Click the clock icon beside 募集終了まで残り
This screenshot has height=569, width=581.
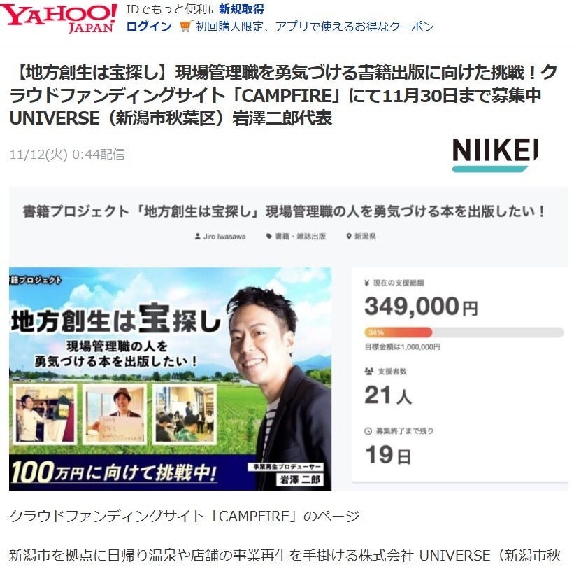(x=368, y=431)
